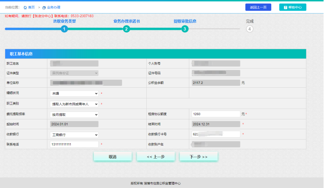Click the 收款账户名 field

[x=216, y=144]
